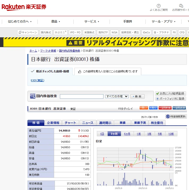Click the 検索 search button

(138, 96)
